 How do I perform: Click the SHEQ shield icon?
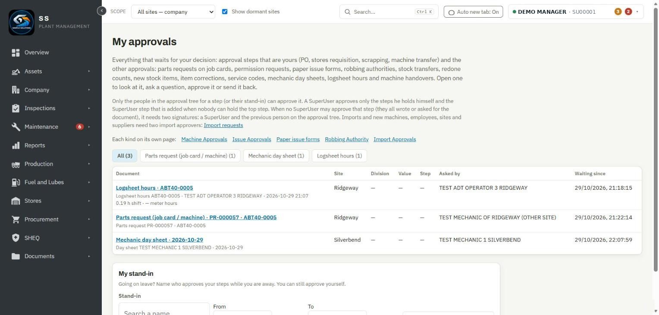point(16,238)
